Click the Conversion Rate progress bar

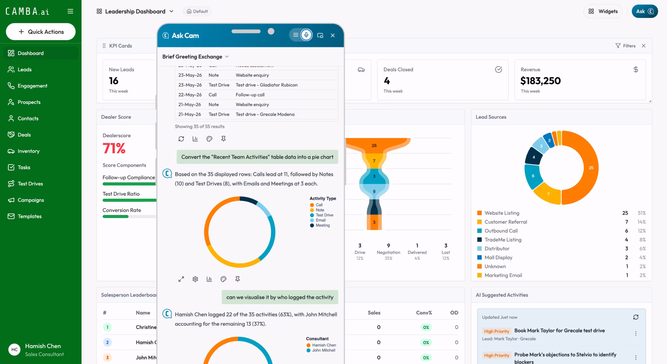tap(129, 217)
